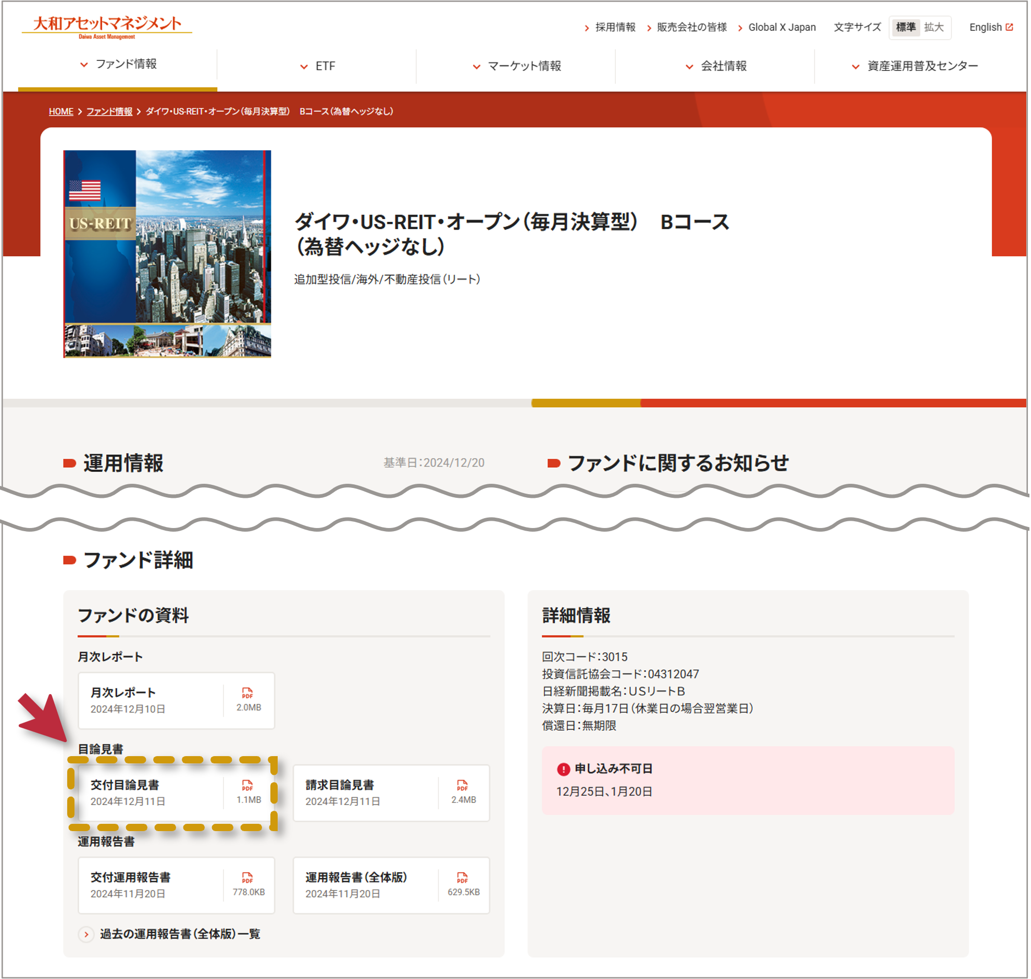Click the Daiwa Asset Management logo

tap(107, 27)
